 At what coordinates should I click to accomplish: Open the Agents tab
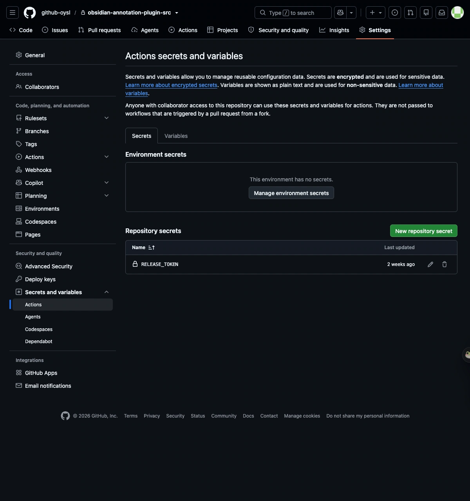pyautogui.click(x=145, y=30)
